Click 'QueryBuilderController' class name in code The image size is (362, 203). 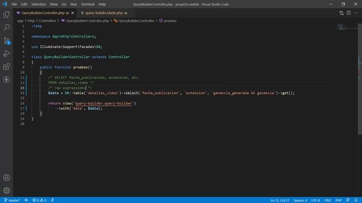tap(67, 57)
